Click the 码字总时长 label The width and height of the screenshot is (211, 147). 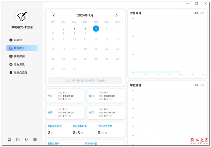(x=91, y=143)
